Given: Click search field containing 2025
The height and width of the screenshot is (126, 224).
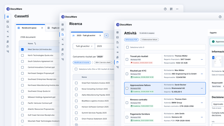Looking at the screenshot, I should coord(104,46).
